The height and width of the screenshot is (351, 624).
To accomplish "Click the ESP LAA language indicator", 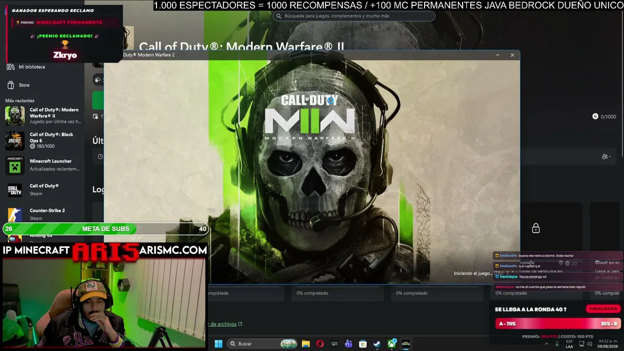I will pos(569,344).
